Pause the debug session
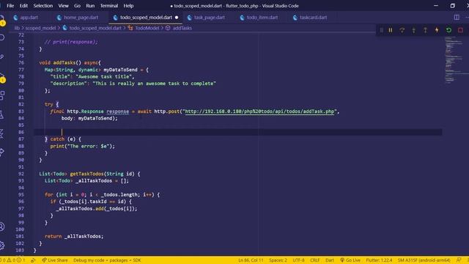469x264 pixels. (x=391, y=30)
